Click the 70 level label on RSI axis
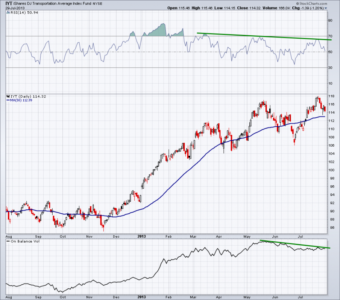This screenshot has height=300, width=340. click(331, 36)
